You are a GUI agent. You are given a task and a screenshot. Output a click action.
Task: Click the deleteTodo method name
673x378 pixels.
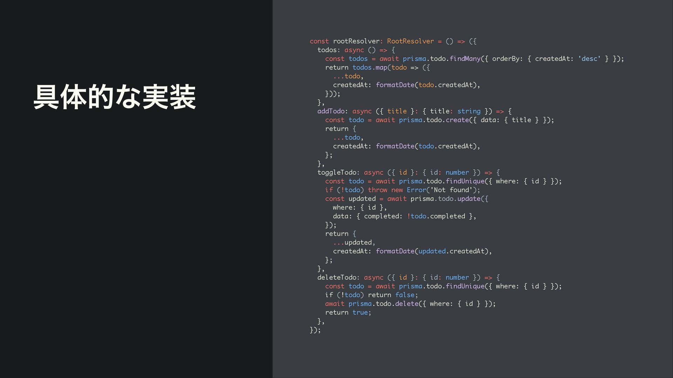pyautogui.click(x=336, y=278)
